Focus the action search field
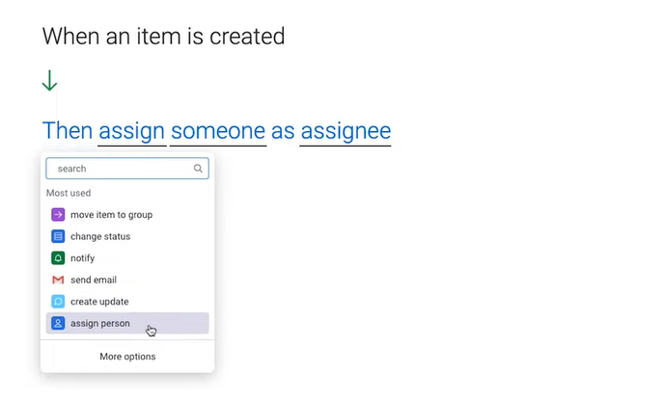 [121, 169]
